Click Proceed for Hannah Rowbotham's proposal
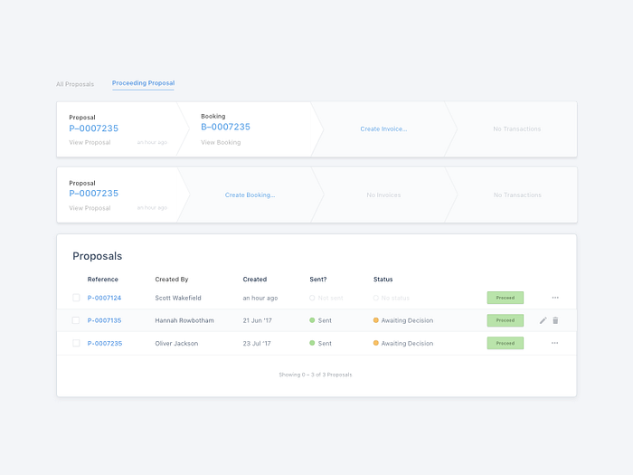The width and height of the screenshot is (633, 475). (x=505, y=320)
